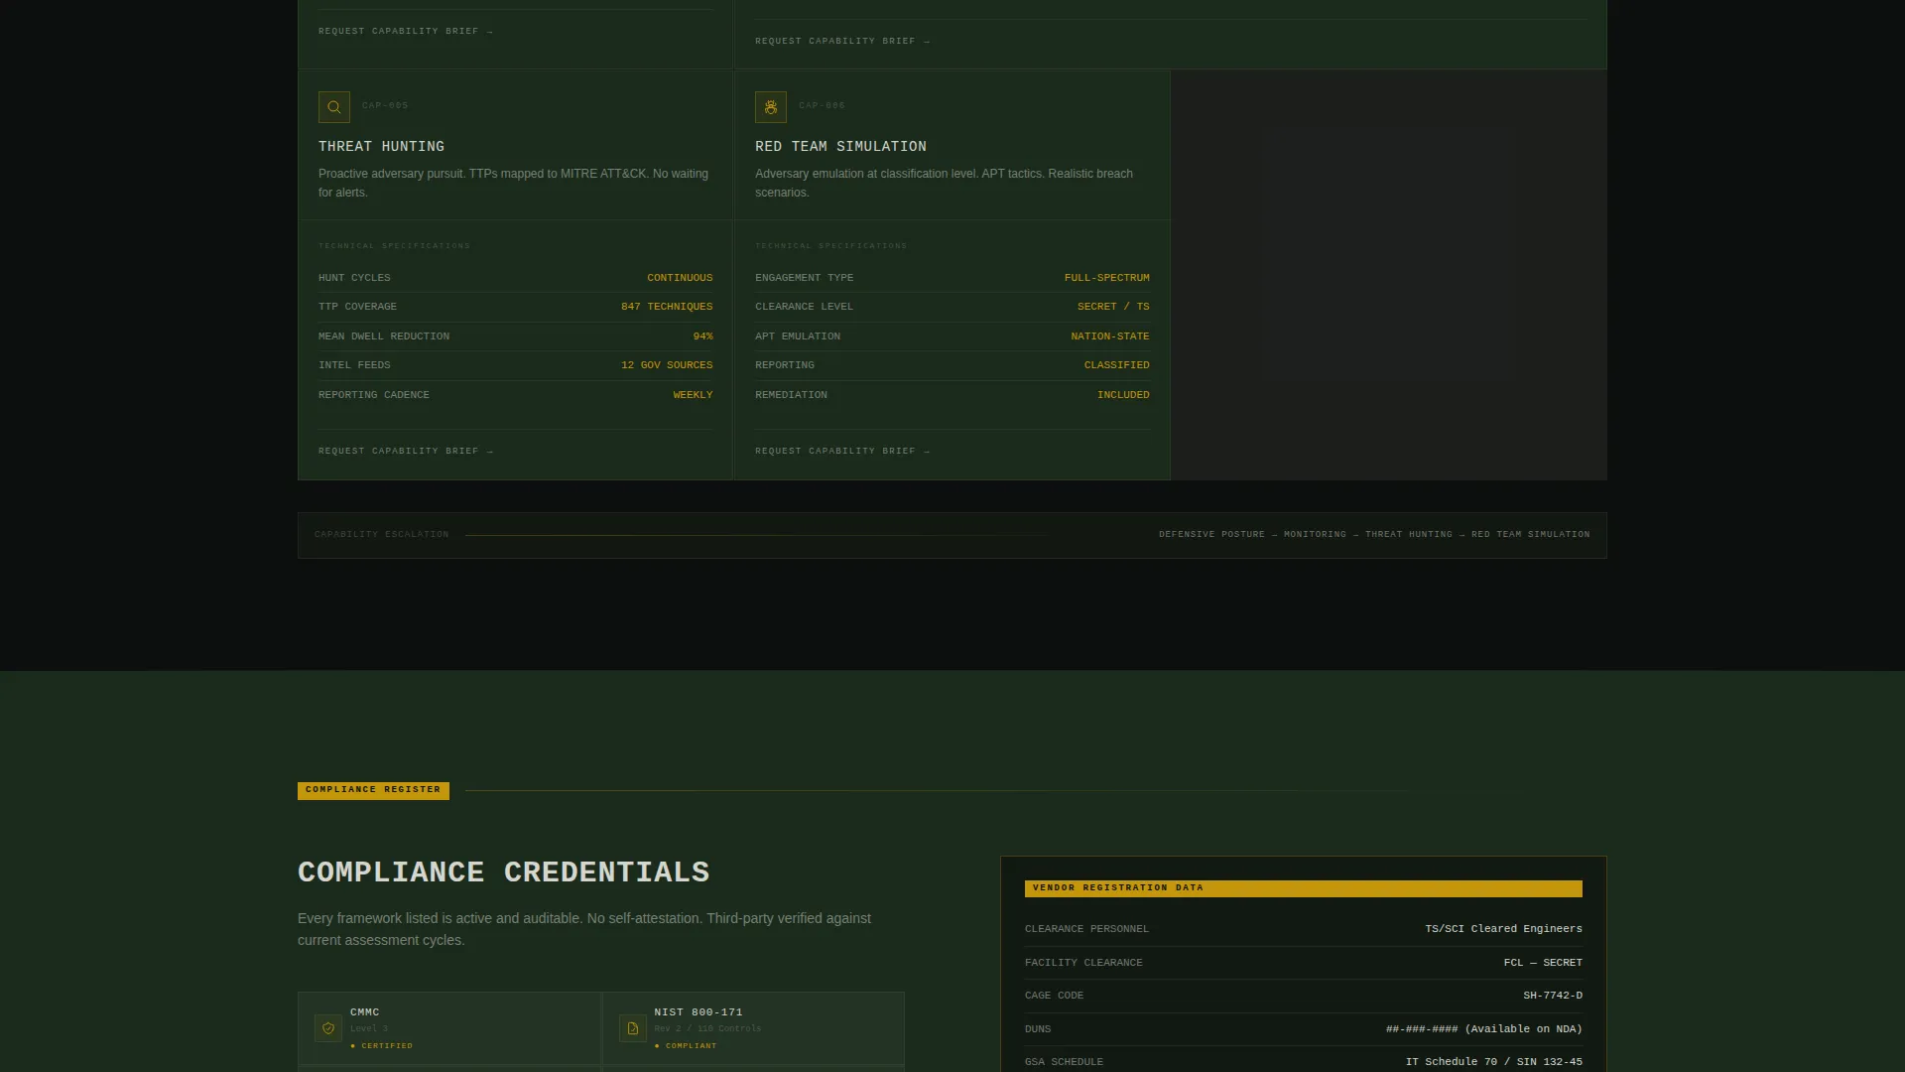Select the 94% mean dwell reduction value
The width and height of the screenshot is (1905, 1072).
coord(702,336)
